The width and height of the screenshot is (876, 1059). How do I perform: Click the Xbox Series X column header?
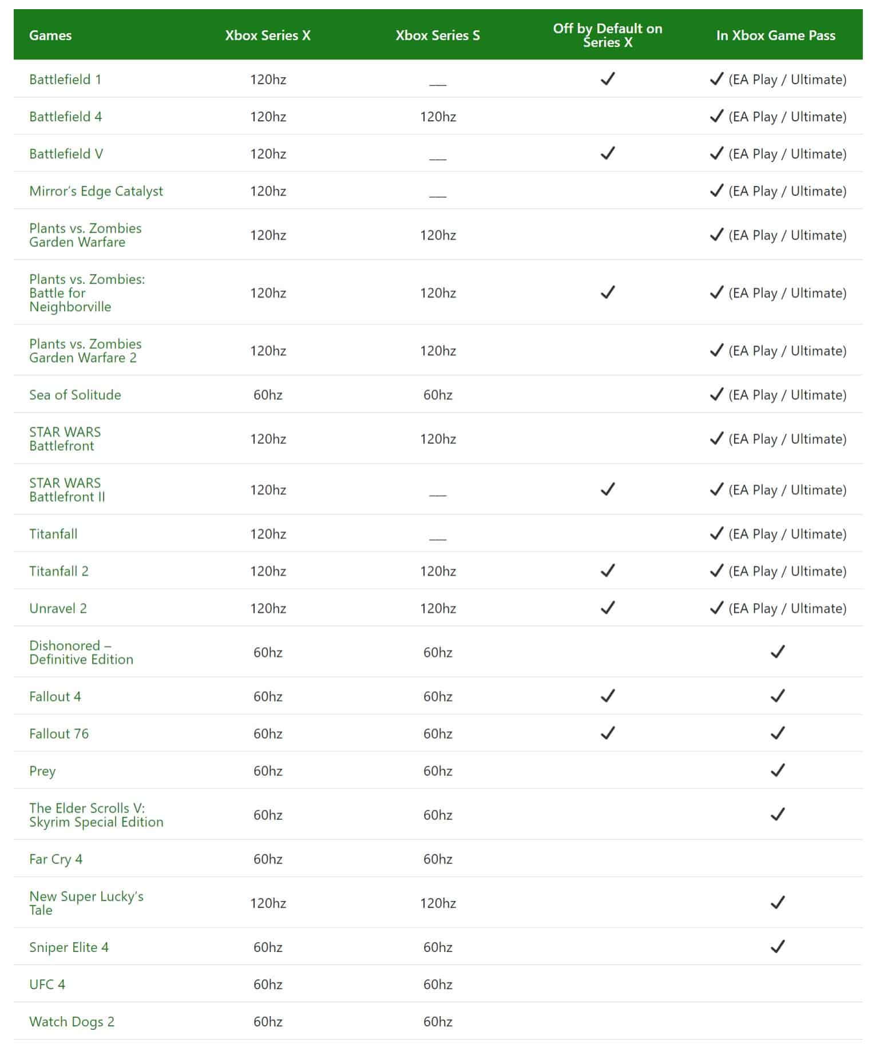tap(268, 35)
